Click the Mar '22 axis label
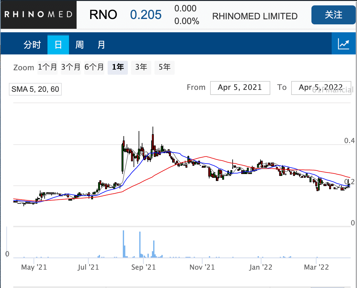357x288 pixels. pyautogui.click(x=316, y=267)
